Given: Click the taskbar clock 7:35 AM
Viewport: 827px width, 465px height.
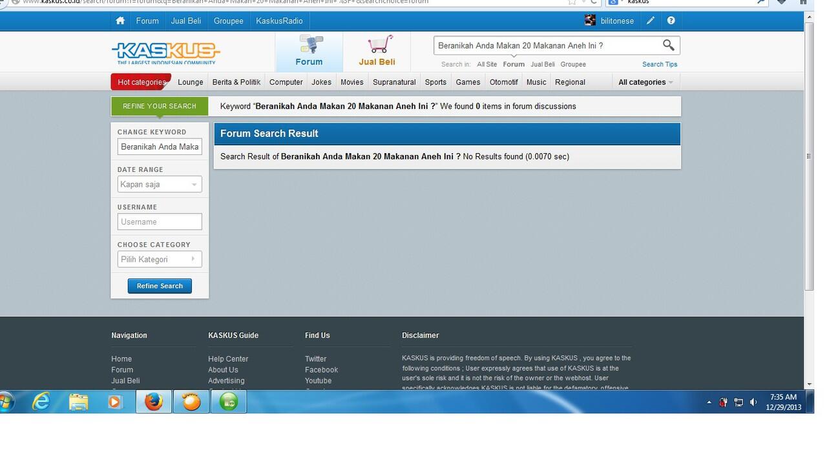Looking at the screenshot, I should pos(783,397).
